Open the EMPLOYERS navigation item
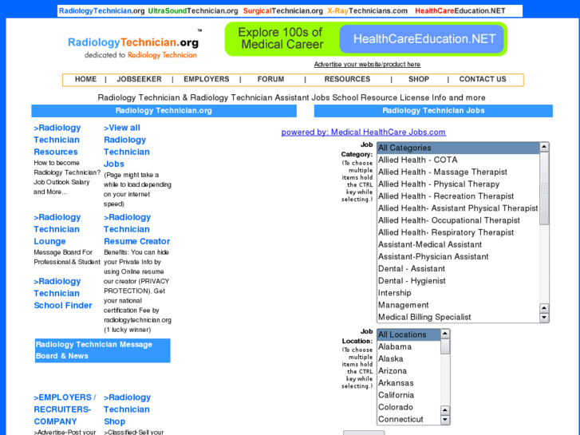This screenshot has width=580, height=435. (x=207, y=79)
